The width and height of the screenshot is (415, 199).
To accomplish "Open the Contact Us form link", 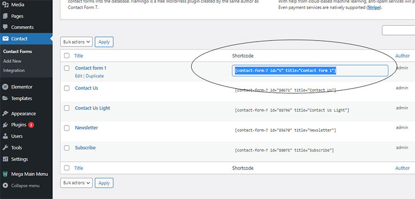I will click(x=87, y=88).
